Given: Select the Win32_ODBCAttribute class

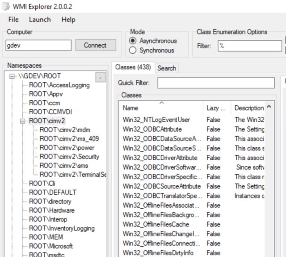Looking at the screenshot, I should pyautogui.click(x=152, y=129).
